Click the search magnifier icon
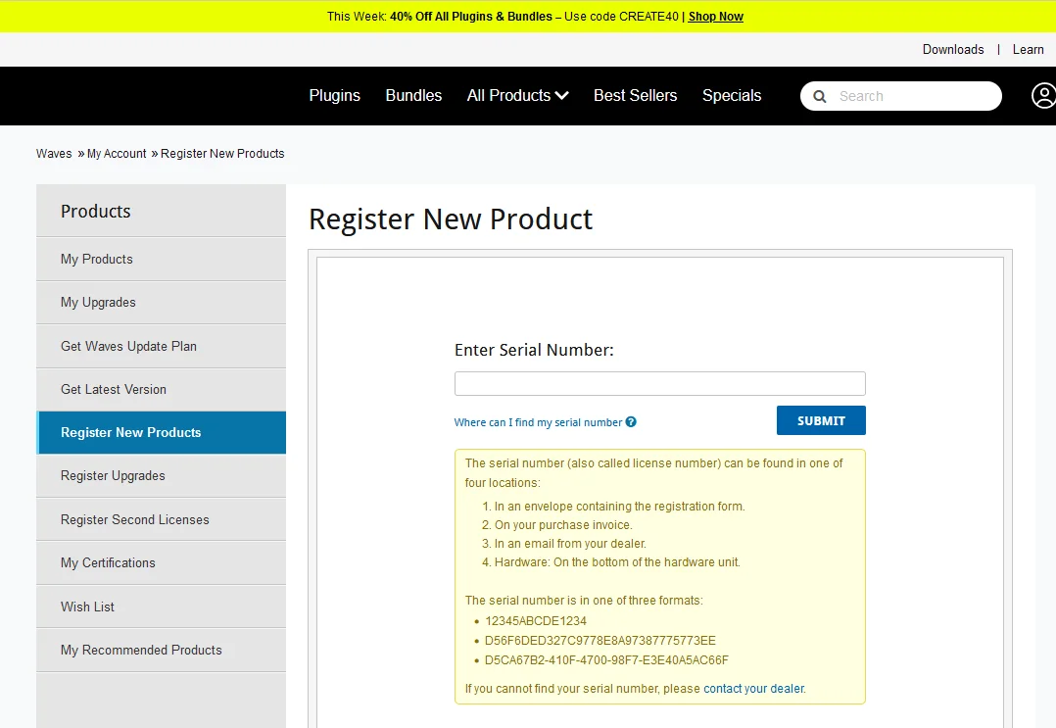The image size is (1056, 728). (820, 96)
